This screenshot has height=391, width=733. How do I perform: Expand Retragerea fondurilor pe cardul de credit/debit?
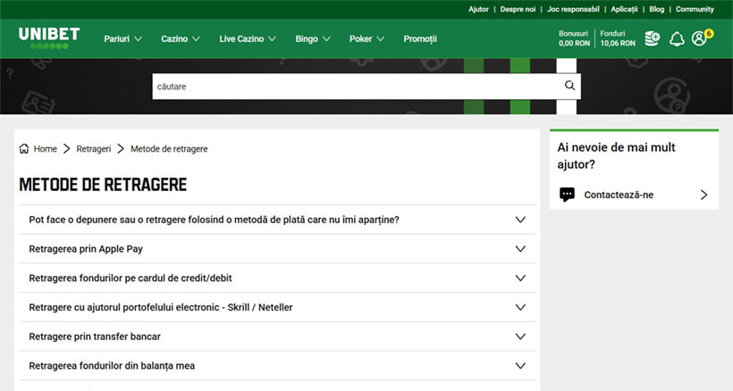point(277,279)
